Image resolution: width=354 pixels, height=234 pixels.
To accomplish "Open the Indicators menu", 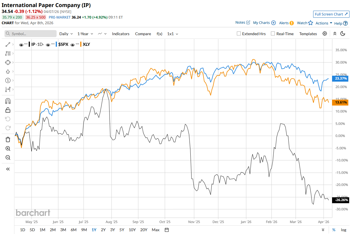I will [121, 34].
